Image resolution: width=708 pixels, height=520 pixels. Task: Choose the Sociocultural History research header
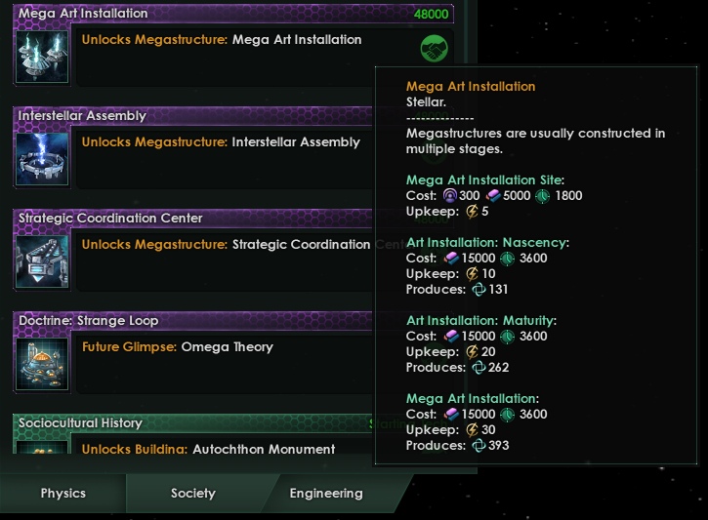(x=195, y=423)
